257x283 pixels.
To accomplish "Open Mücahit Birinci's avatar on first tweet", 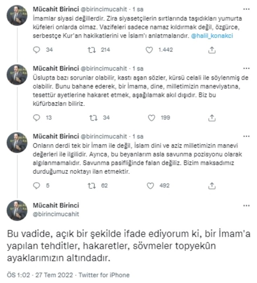I will coord(17,15).
